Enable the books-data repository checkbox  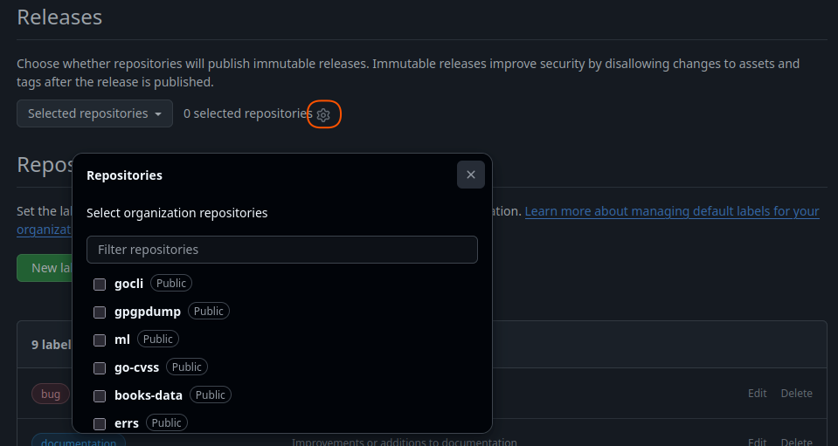click(100, 395)
